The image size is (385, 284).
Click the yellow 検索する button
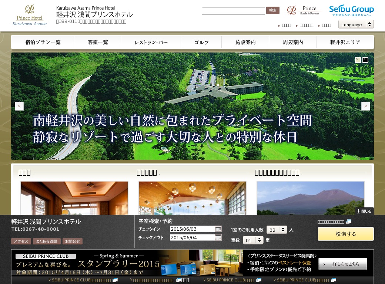(346, 234)
